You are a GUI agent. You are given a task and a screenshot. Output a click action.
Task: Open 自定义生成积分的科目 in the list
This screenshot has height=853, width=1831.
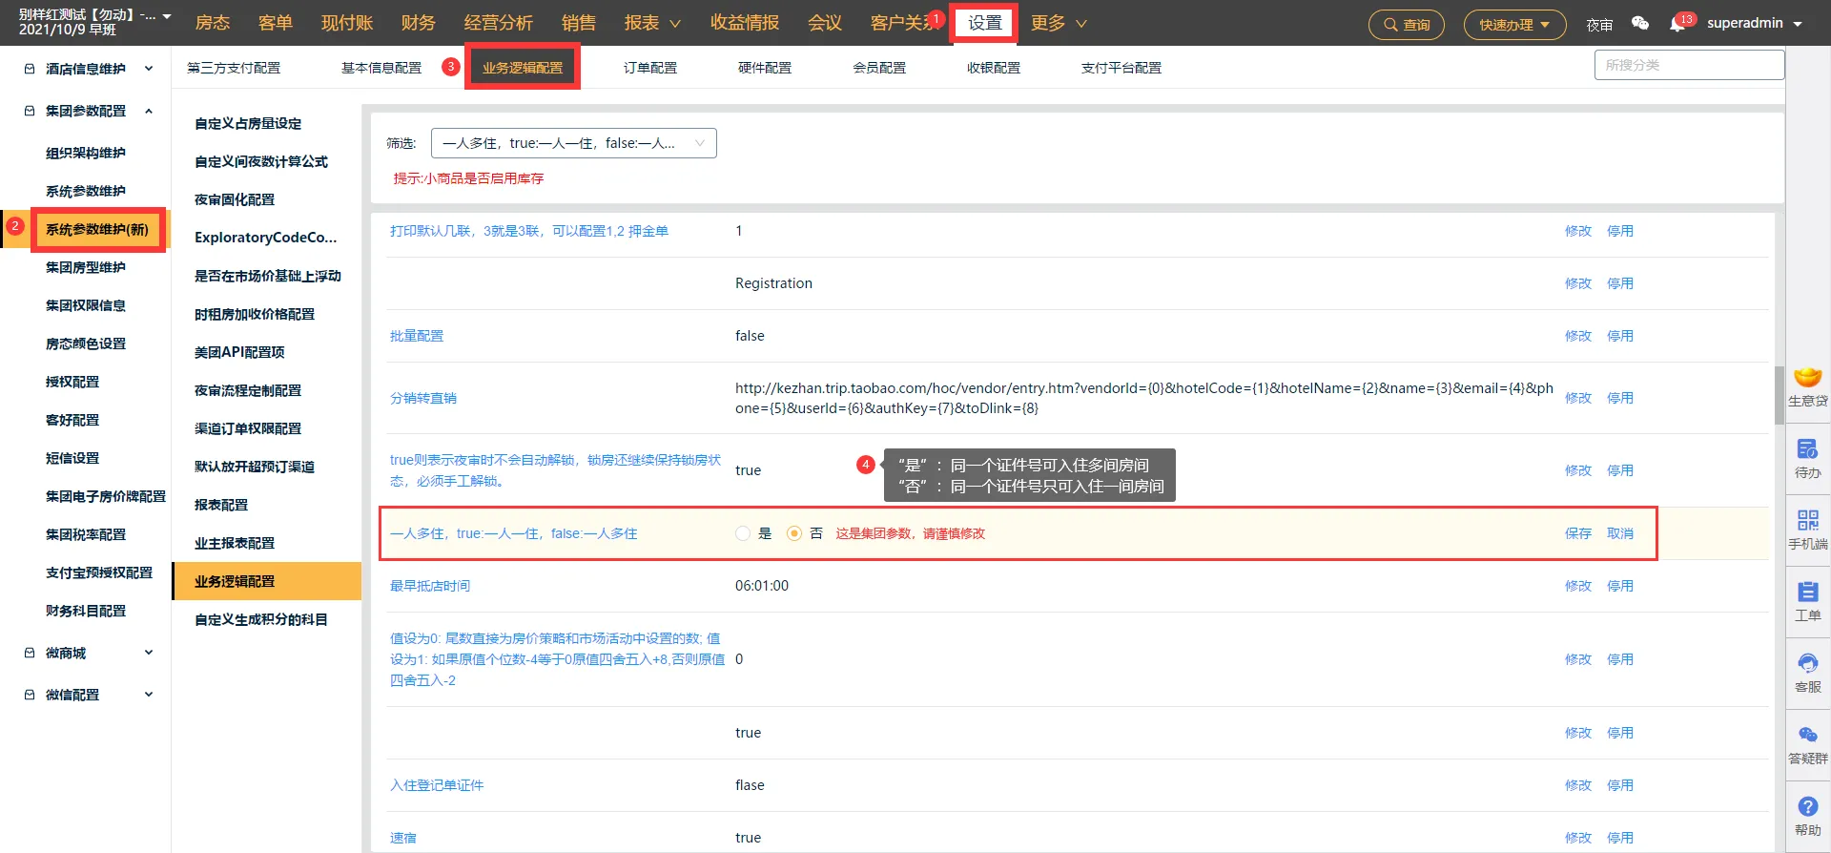(261, 619)
